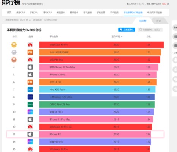Select the iPhone 12 Pro bar

[98, 75]
